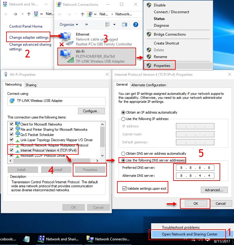The height and width of the screenshot is (245, 234).
Task: Uncheck QoS Packet Scheduler checkbox
Action: (x=11, y=134)
